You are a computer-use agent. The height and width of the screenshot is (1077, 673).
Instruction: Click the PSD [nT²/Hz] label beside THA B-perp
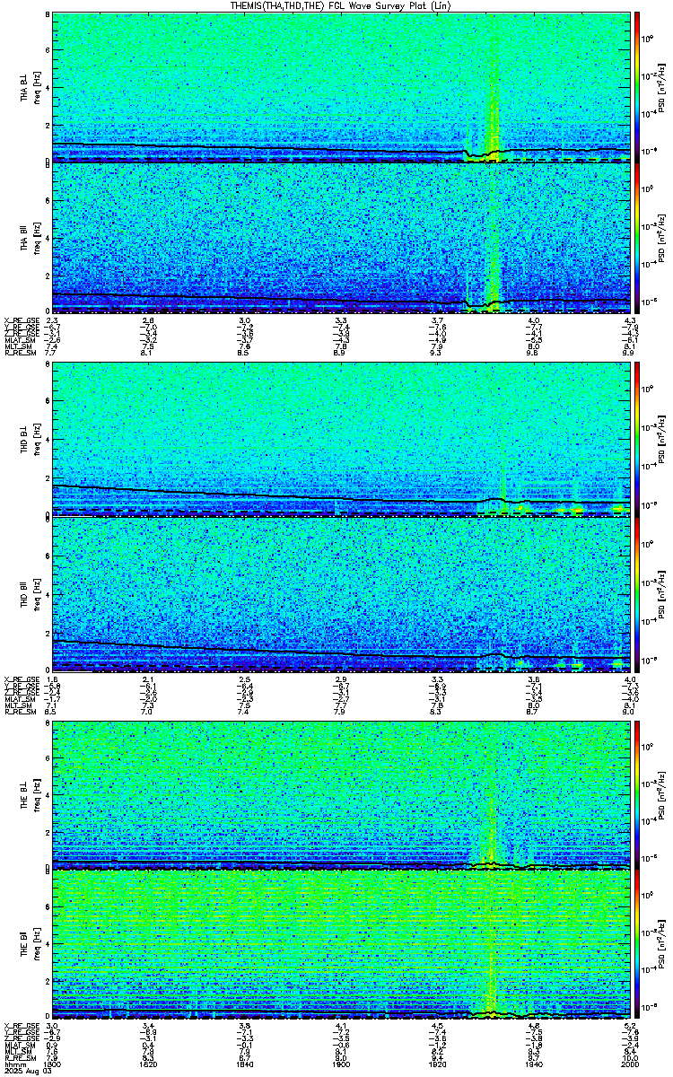(662, 86)
